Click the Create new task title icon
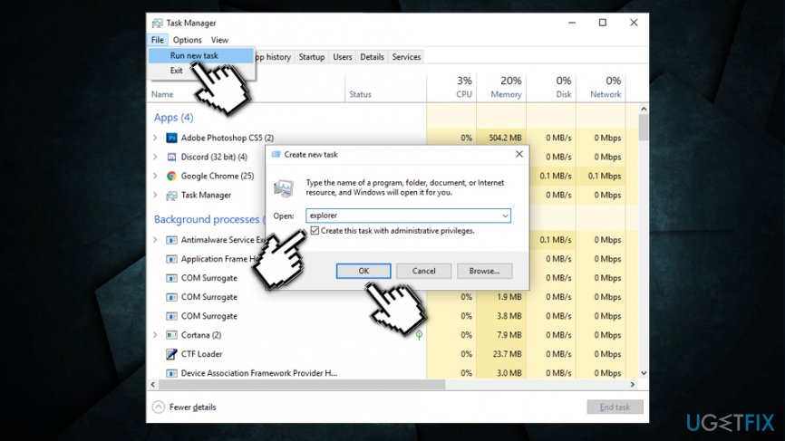Viewport: 785px width, 441px height. coord(276,155)
